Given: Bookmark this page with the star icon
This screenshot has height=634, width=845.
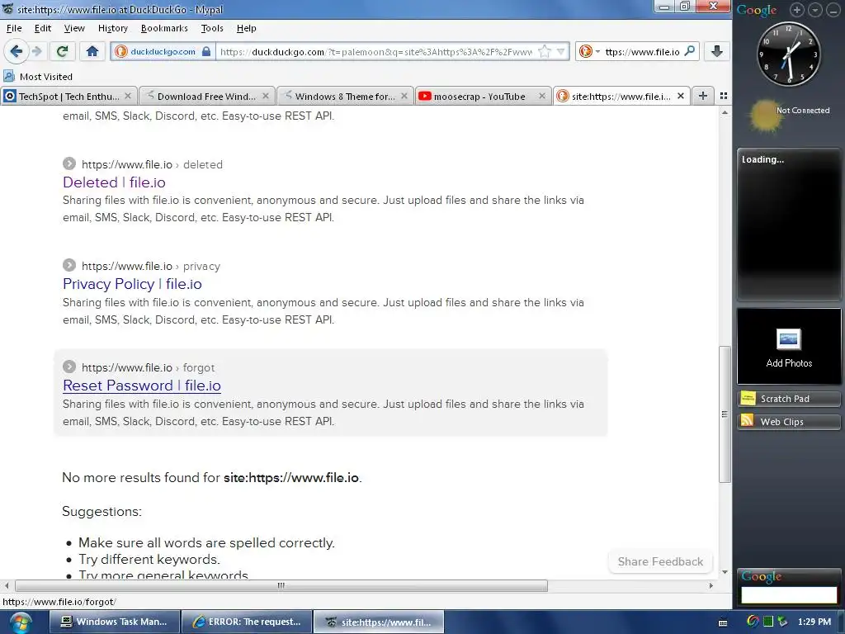Looking at the screenshot, I should (x=545, y=52).
